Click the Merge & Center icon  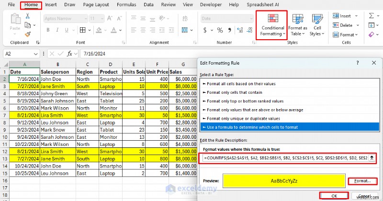pyautogui.click(x=185, y=30)
